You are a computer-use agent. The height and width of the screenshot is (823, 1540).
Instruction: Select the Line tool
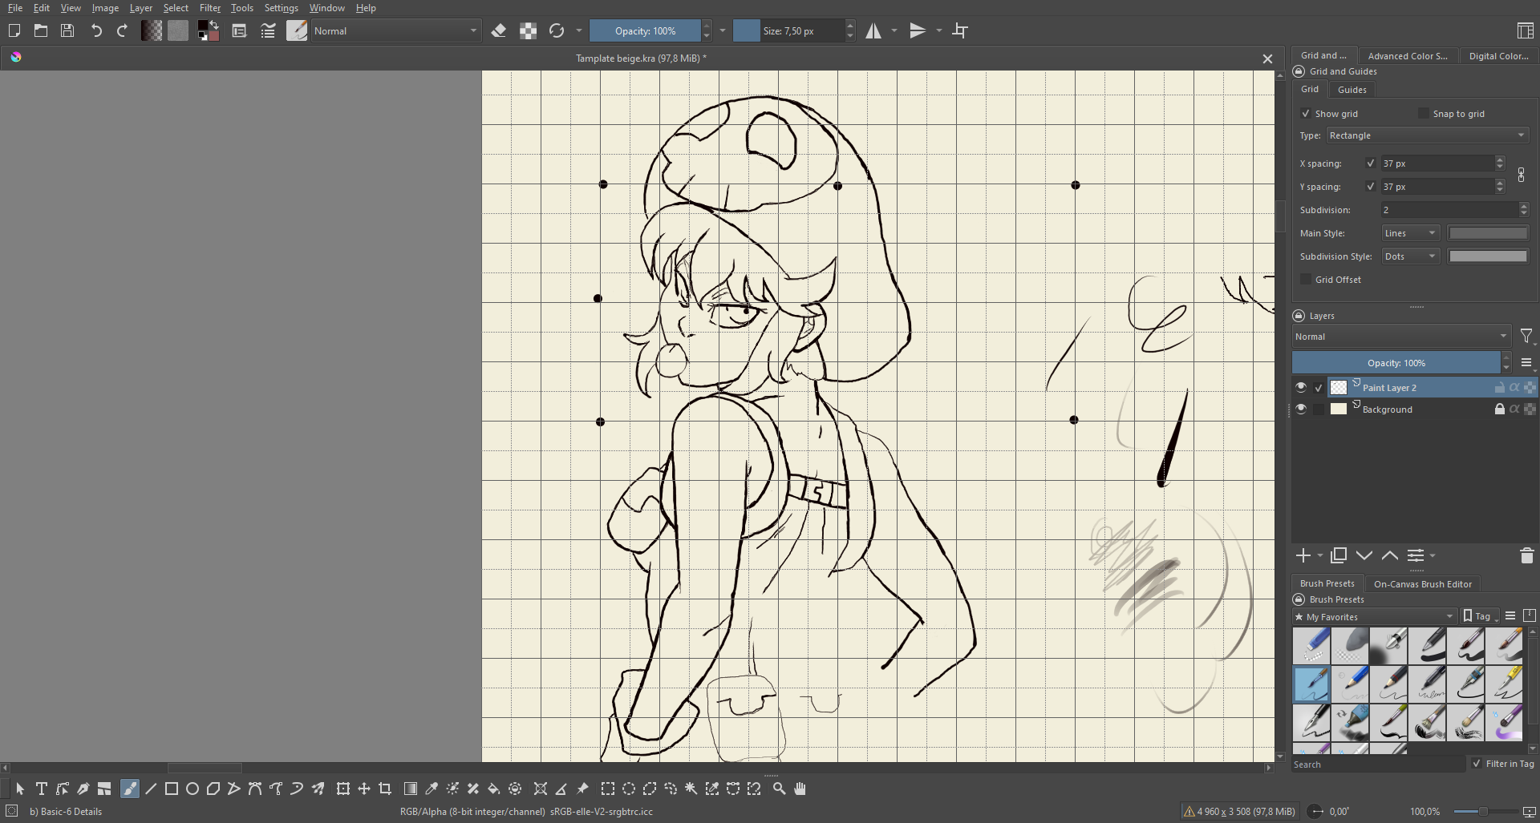pyautogui.click(x=151, y=789)
